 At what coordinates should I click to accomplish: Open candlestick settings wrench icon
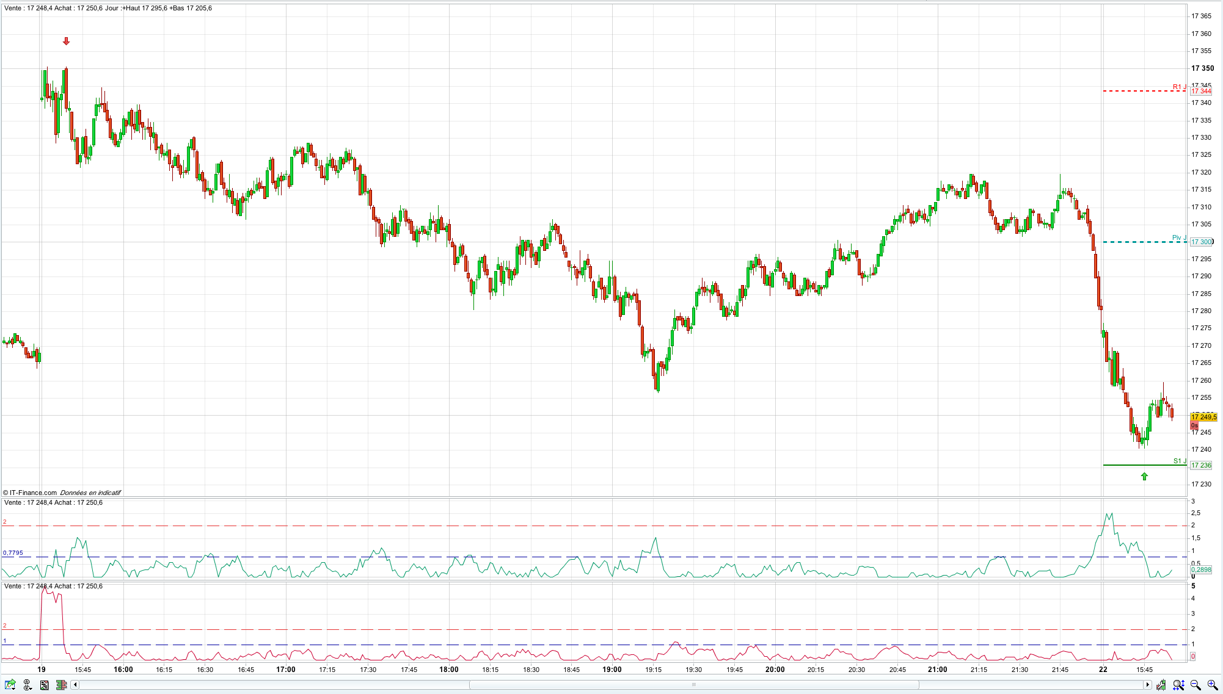[1161, 685]
